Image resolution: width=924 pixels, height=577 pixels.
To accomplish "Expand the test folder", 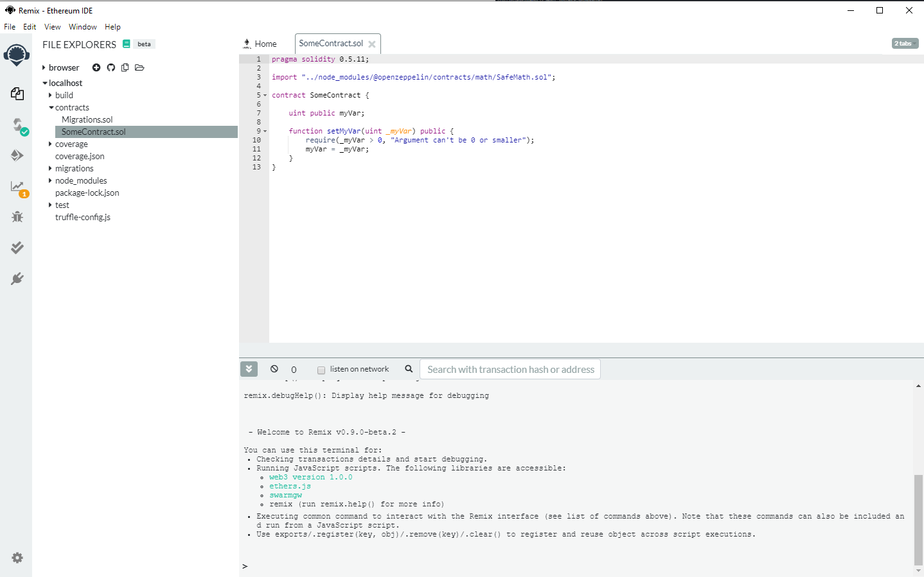I will [50, 205].
